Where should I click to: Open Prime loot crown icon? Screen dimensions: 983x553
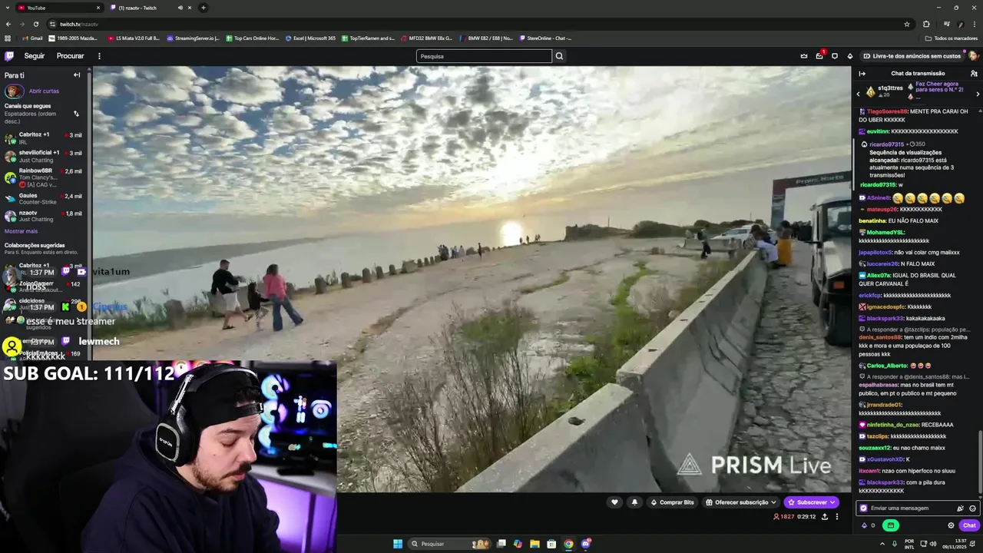pos(804,56)
